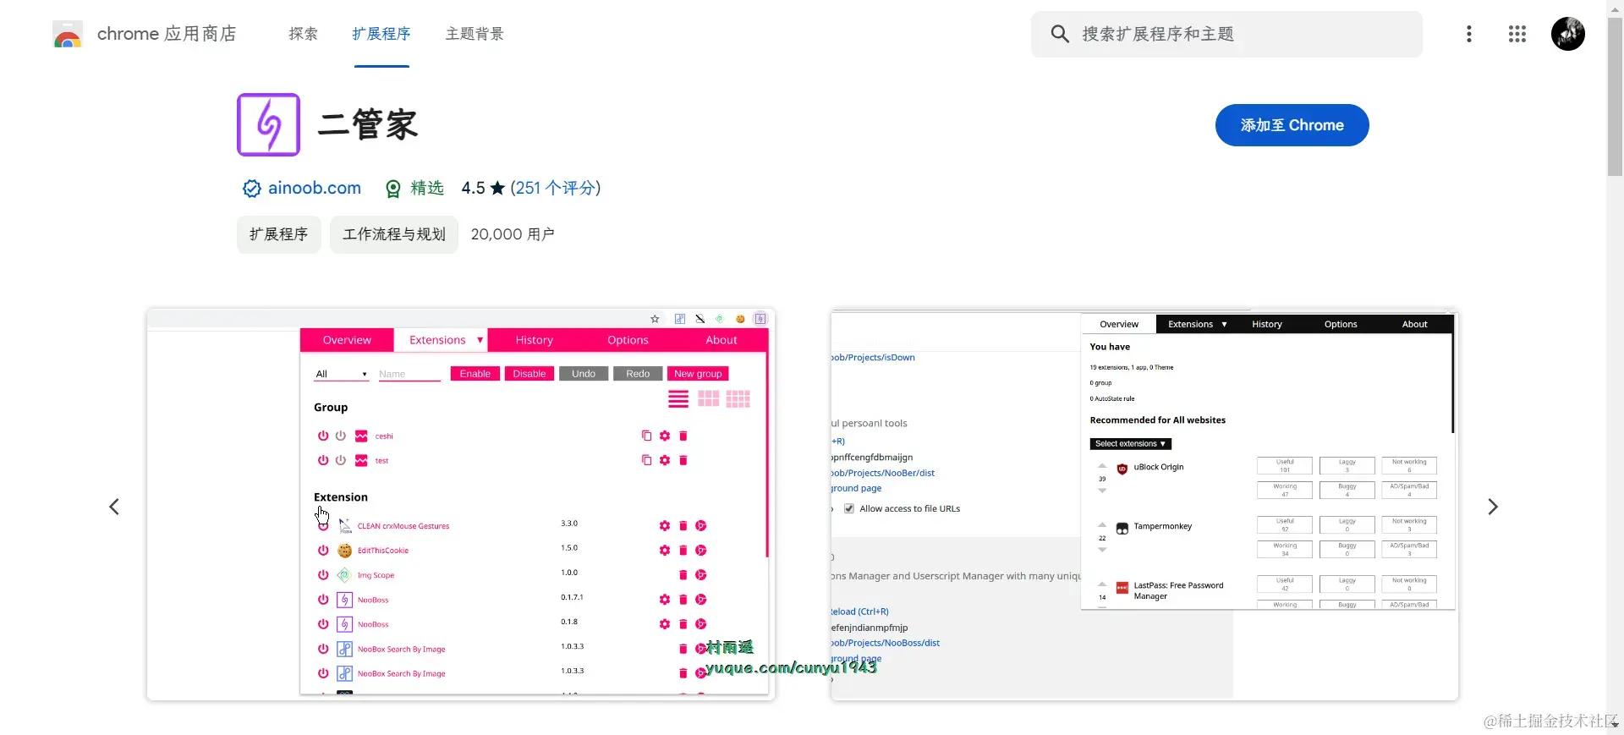Copy the ceshi group
1624x735 pixels.
tap(647, 436)
